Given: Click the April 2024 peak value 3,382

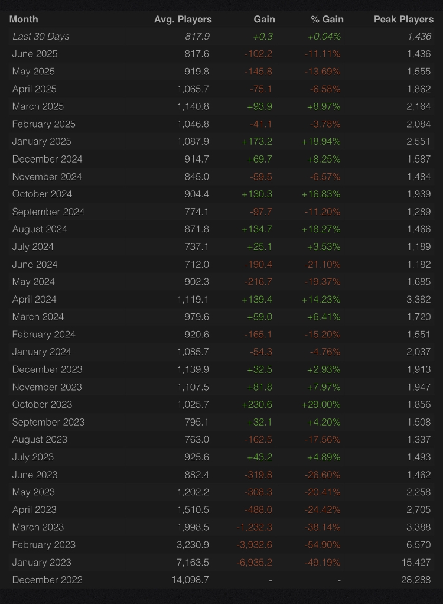Looking at the screenshot, I should pyautogui.click(x=418, y=299).
